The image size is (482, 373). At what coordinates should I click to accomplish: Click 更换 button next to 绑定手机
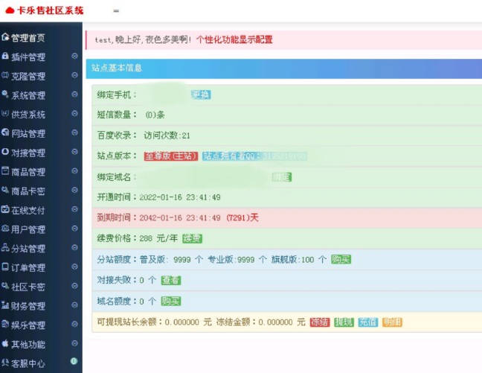[201, 95]
